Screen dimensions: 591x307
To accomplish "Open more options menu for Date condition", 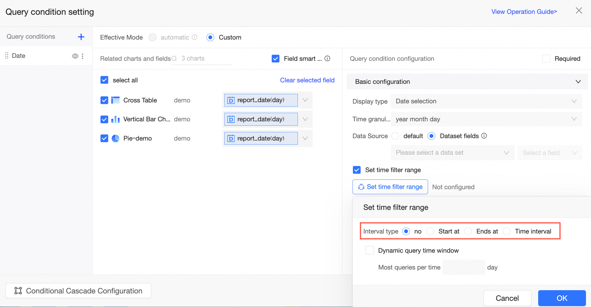I will [83, 56].
